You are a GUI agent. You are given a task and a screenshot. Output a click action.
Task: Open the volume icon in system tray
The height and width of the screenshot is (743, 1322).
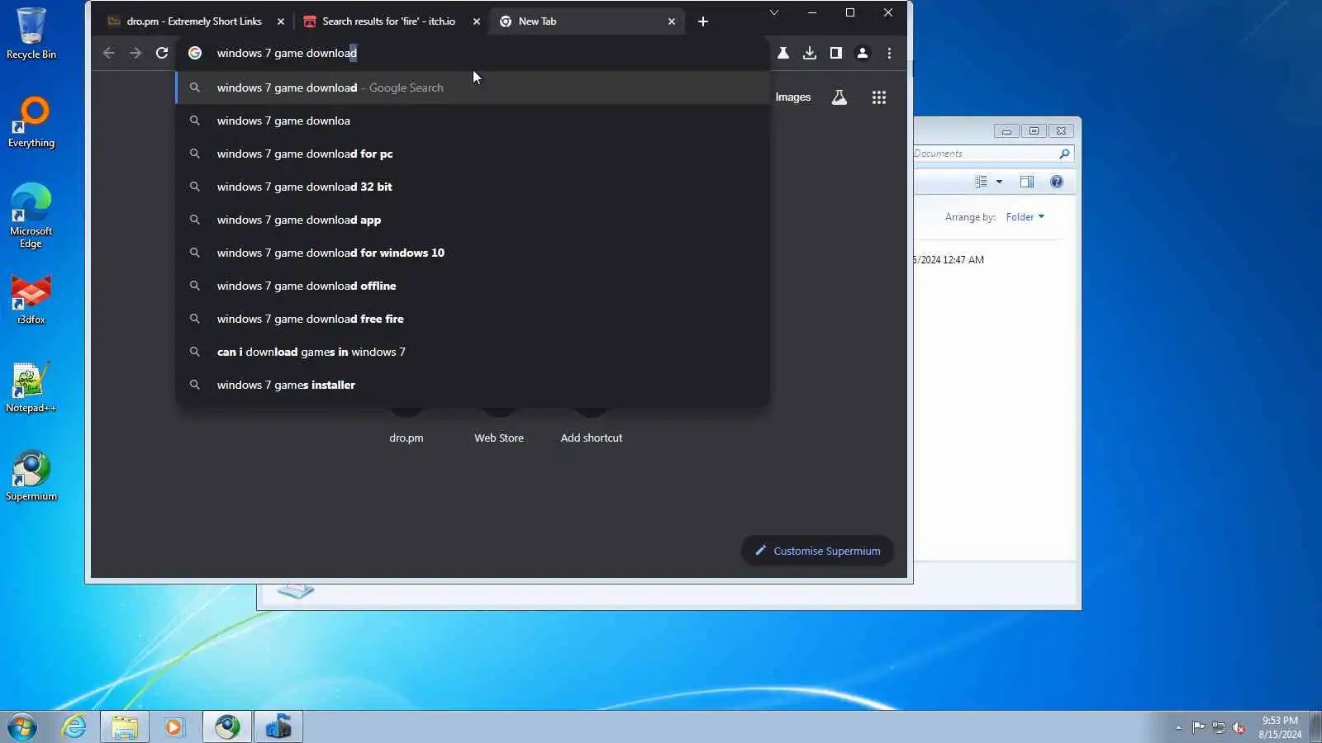1239,727
